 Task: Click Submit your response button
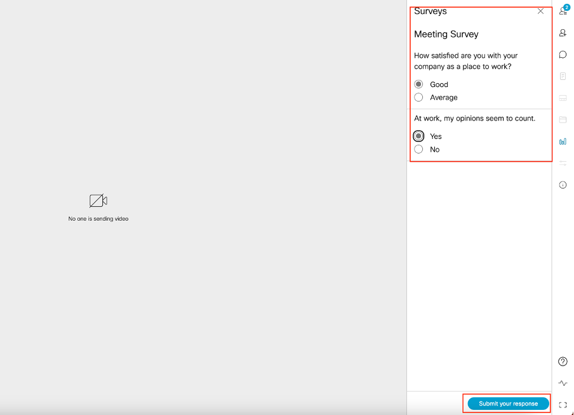tap(508, 404)
